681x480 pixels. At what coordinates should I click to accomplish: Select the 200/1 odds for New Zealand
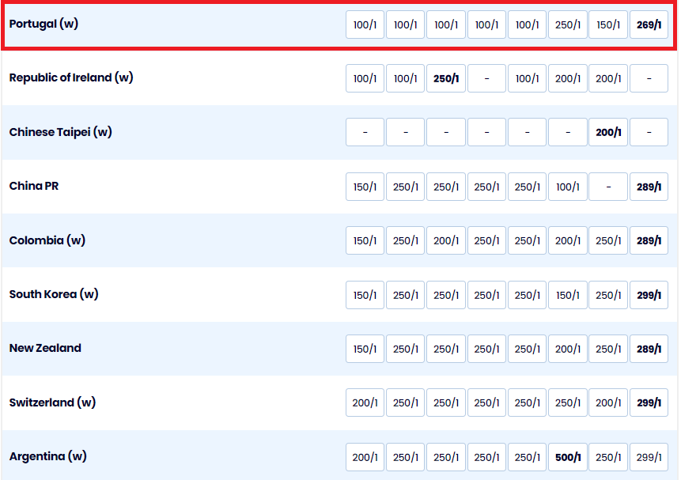pos(567,349)
